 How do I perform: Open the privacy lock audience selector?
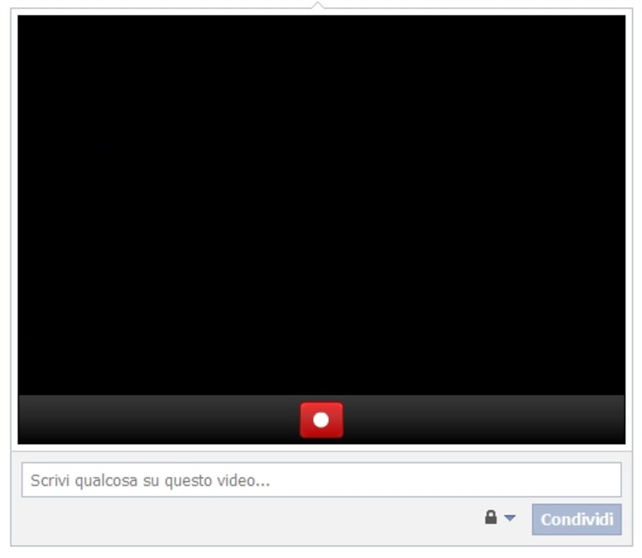coord(491,518)
